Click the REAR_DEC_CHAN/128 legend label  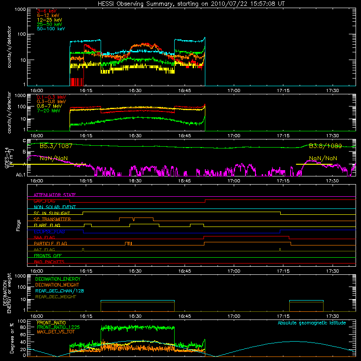[60, 291]
